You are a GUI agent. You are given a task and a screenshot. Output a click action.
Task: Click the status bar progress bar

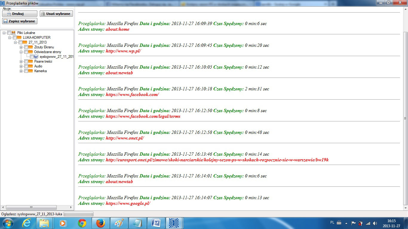pos(79,214)
